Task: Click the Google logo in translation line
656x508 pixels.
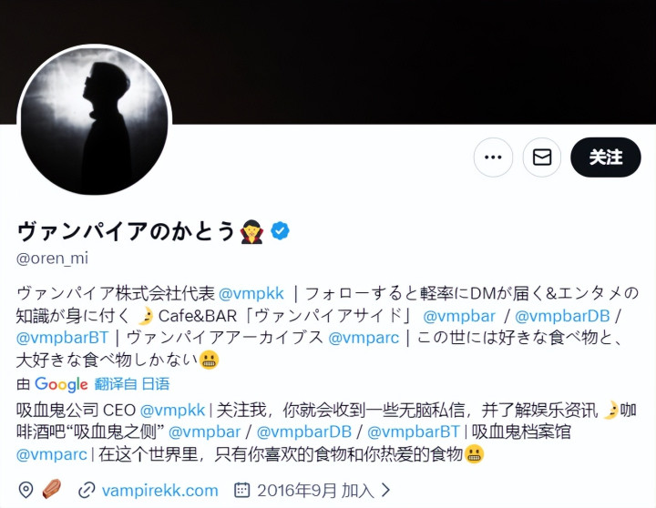Action: tap(61, 384)
